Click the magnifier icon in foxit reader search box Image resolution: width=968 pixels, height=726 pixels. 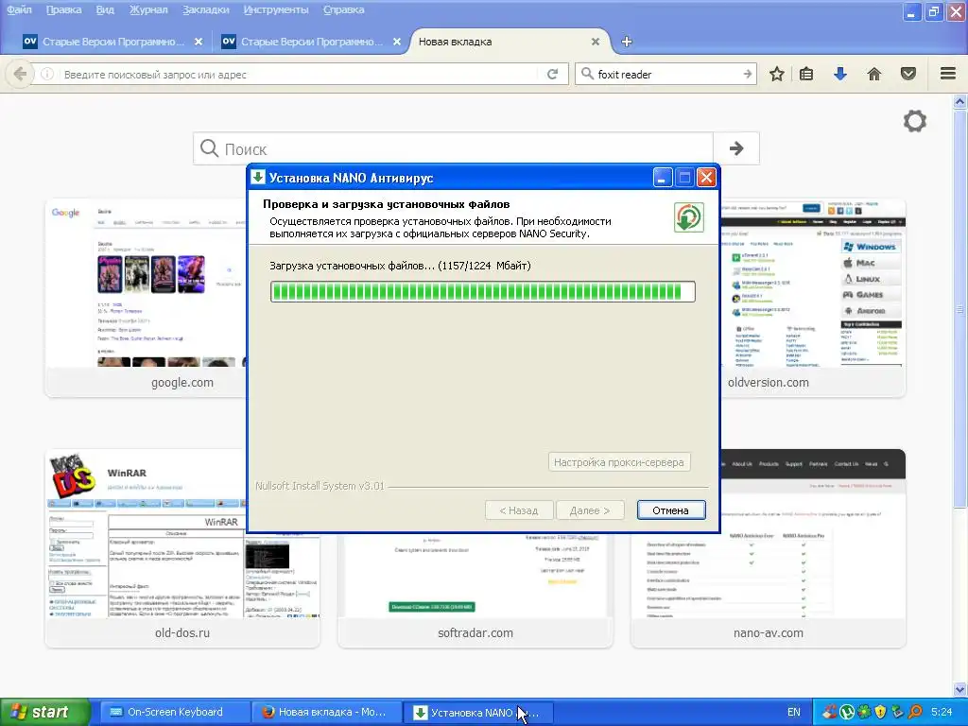pyautogui.click(x=587, y=74)
